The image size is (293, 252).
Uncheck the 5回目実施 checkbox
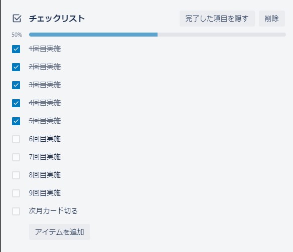tap(16, 121)
